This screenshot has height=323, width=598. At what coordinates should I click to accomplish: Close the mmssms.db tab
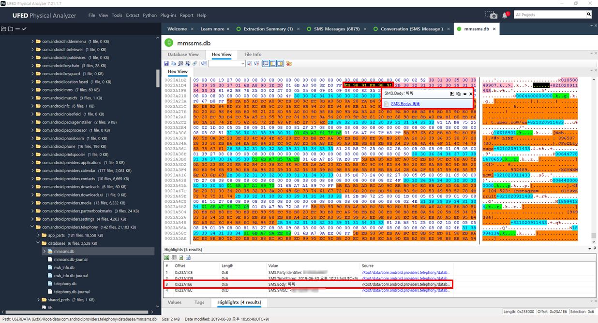[x=494, y=29]
